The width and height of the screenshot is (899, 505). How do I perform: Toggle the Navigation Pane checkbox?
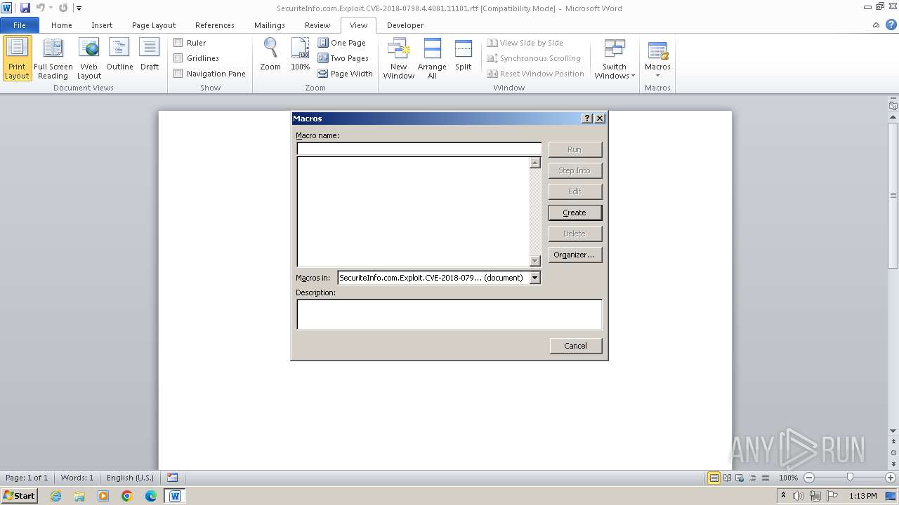[178, 74]
